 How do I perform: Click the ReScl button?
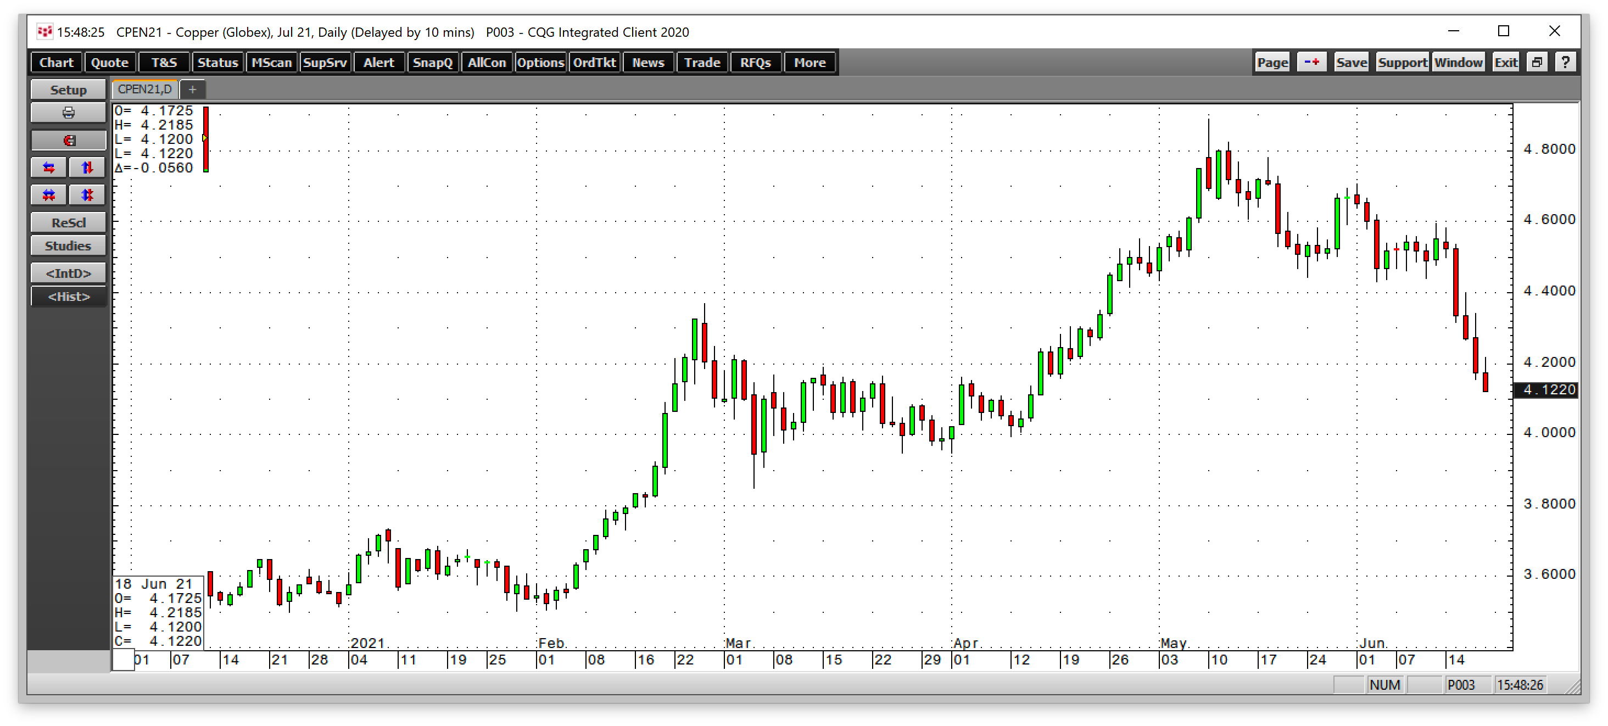(68, 223)
